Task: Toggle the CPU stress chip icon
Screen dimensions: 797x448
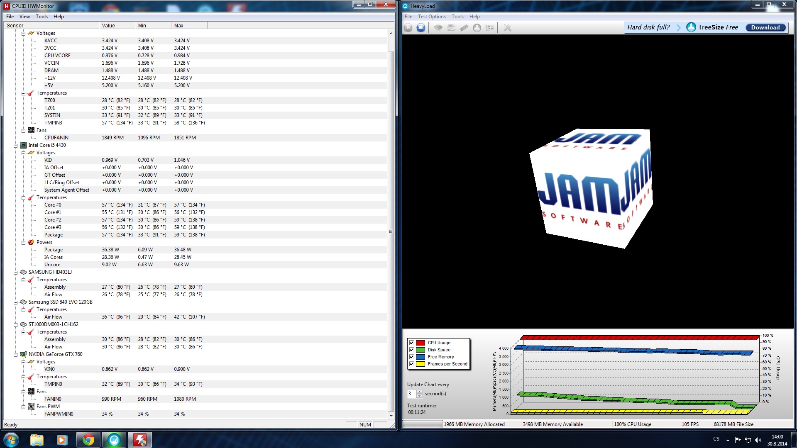Action: coord(438,28)
